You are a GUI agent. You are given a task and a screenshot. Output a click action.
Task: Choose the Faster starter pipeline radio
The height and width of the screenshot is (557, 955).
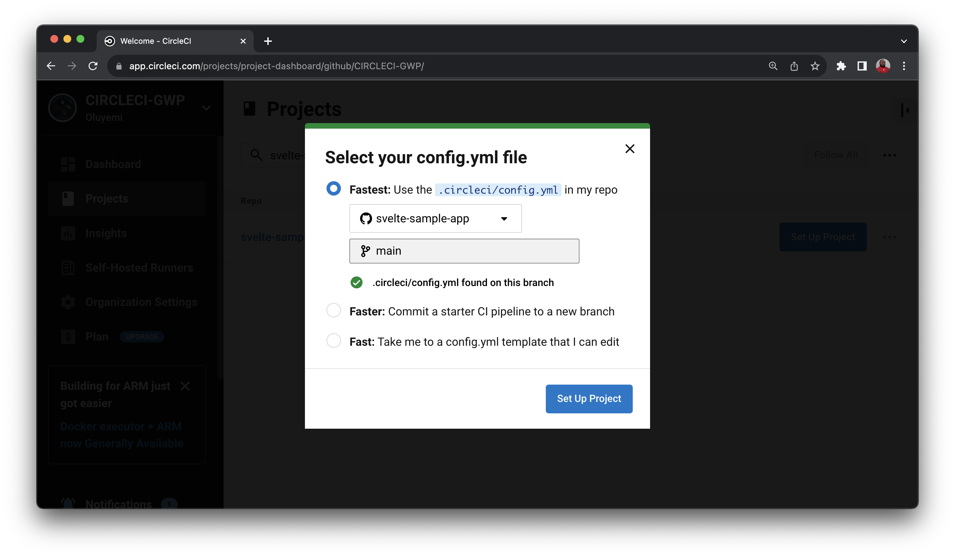[x=333, y=310]
